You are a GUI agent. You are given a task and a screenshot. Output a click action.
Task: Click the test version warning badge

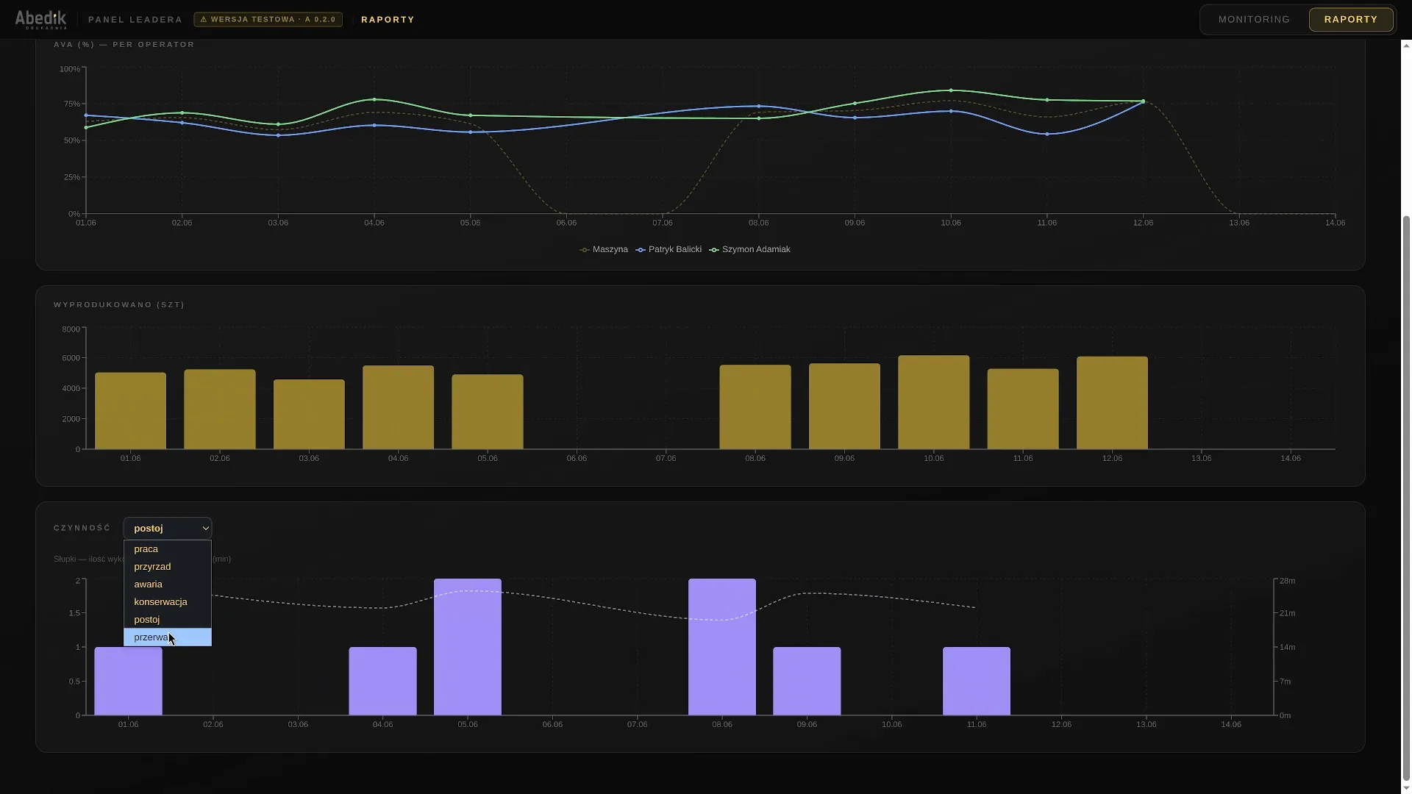(x=268, y=19)
